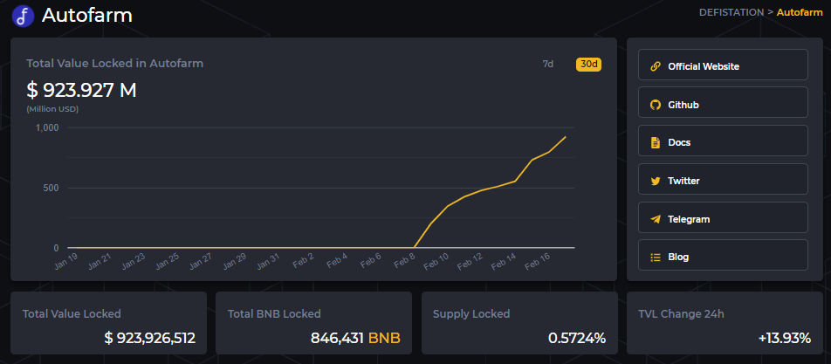Select the 30d chart range
The image size is (831, 364).
[589, 64]
